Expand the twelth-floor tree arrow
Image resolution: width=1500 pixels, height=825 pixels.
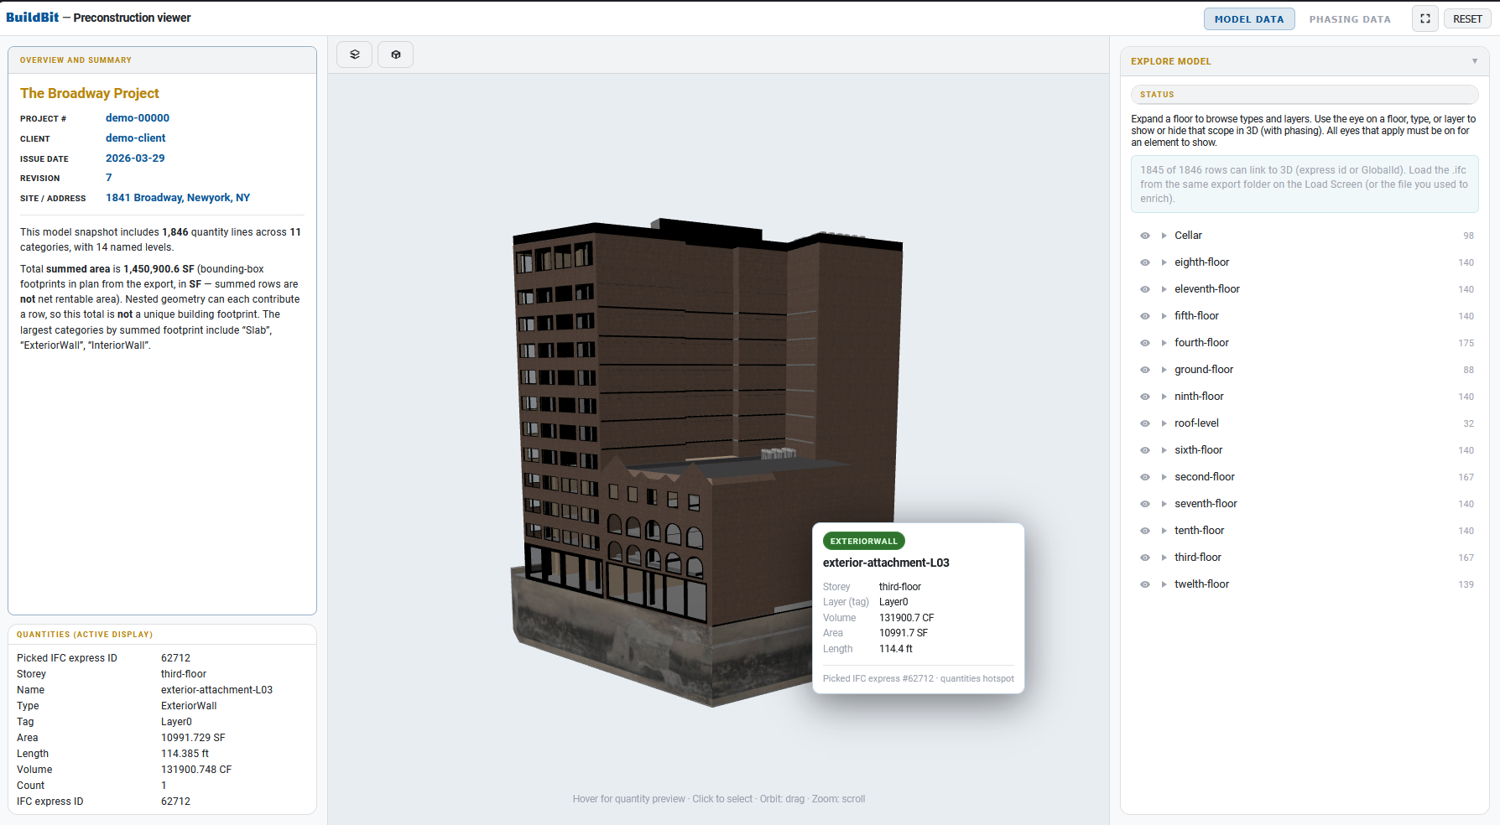pyautogui.click(x=1164, y=584)
